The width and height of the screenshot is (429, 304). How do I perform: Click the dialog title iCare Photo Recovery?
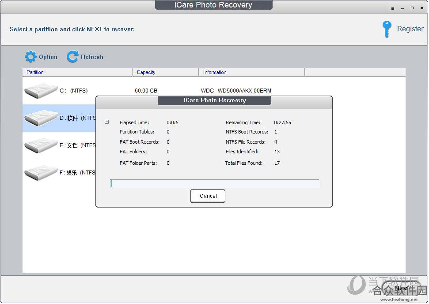point(215,100)
